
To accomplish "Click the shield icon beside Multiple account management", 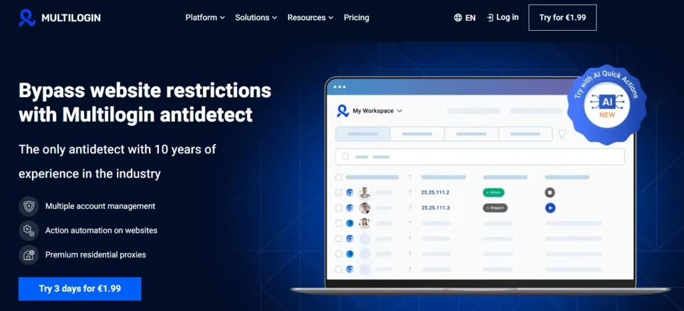I will pos(29,206).
